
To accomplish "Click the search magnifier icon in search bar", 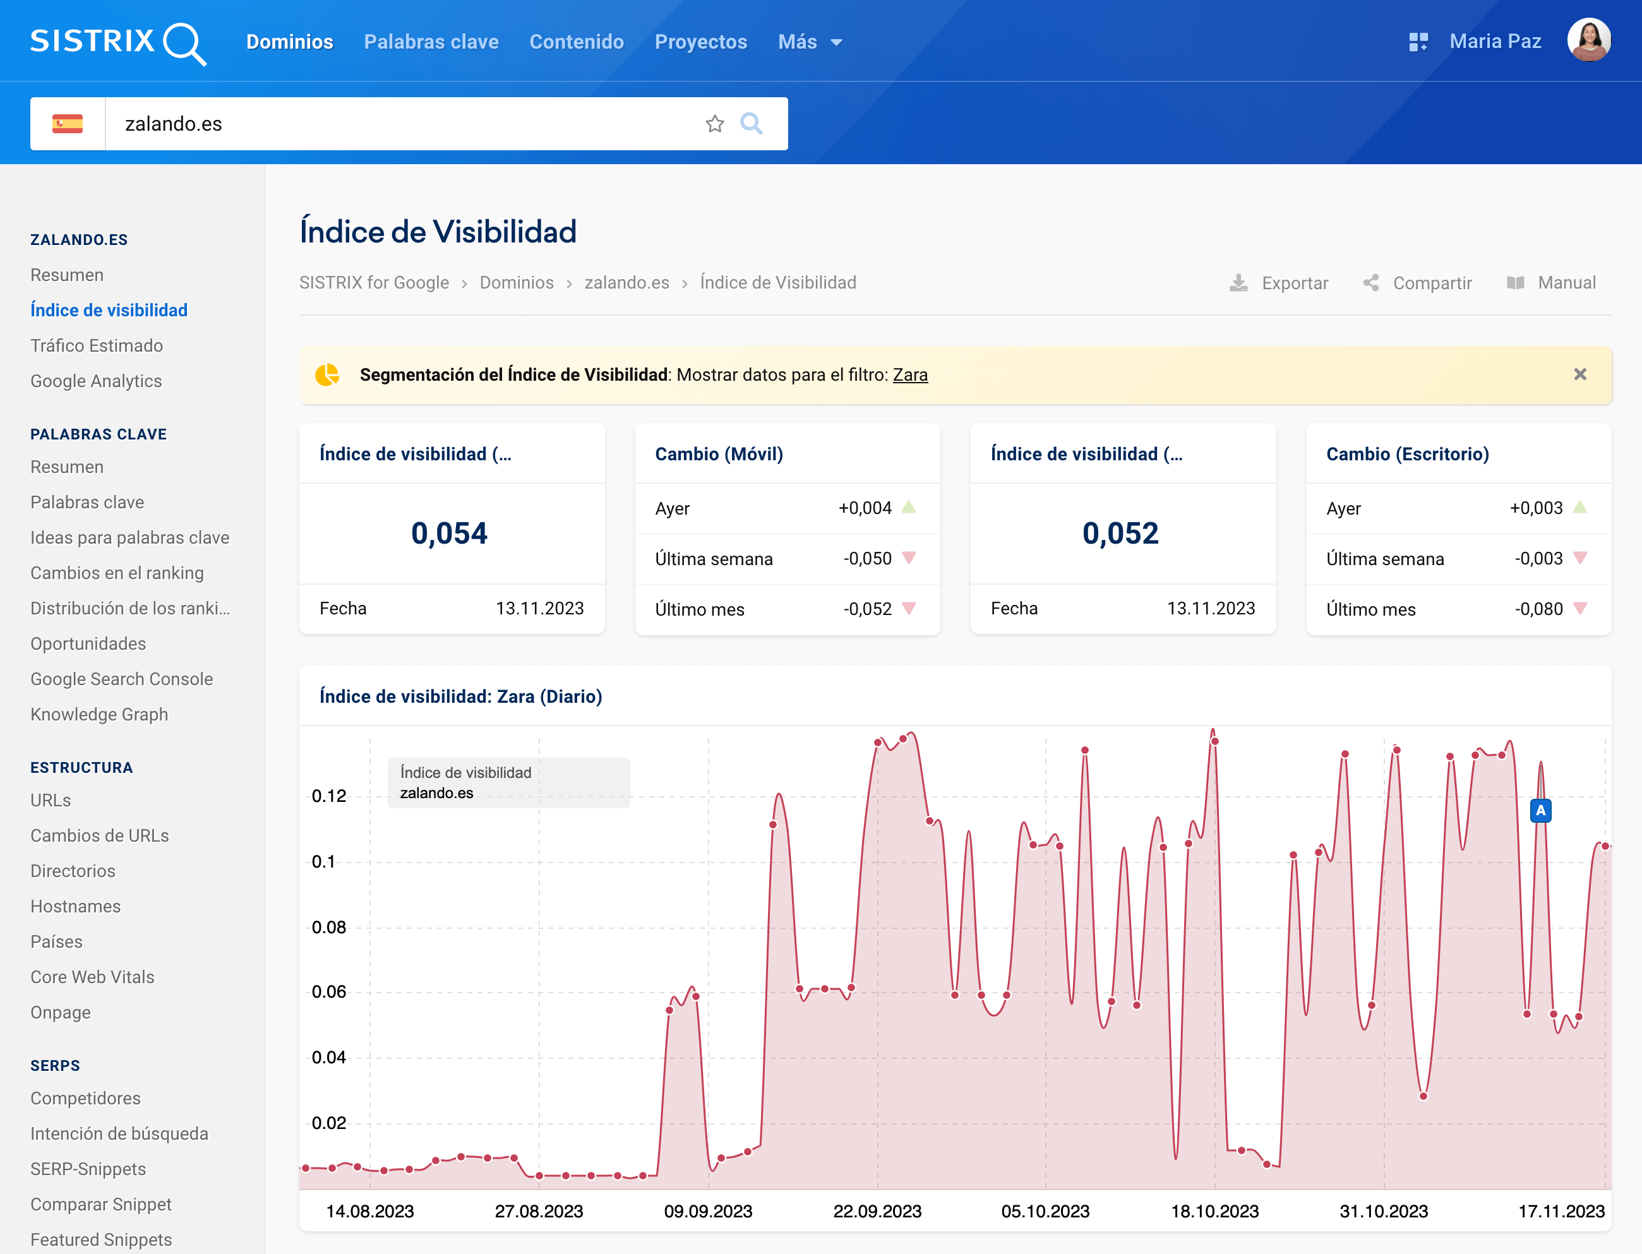I will (x=751, y=124).
